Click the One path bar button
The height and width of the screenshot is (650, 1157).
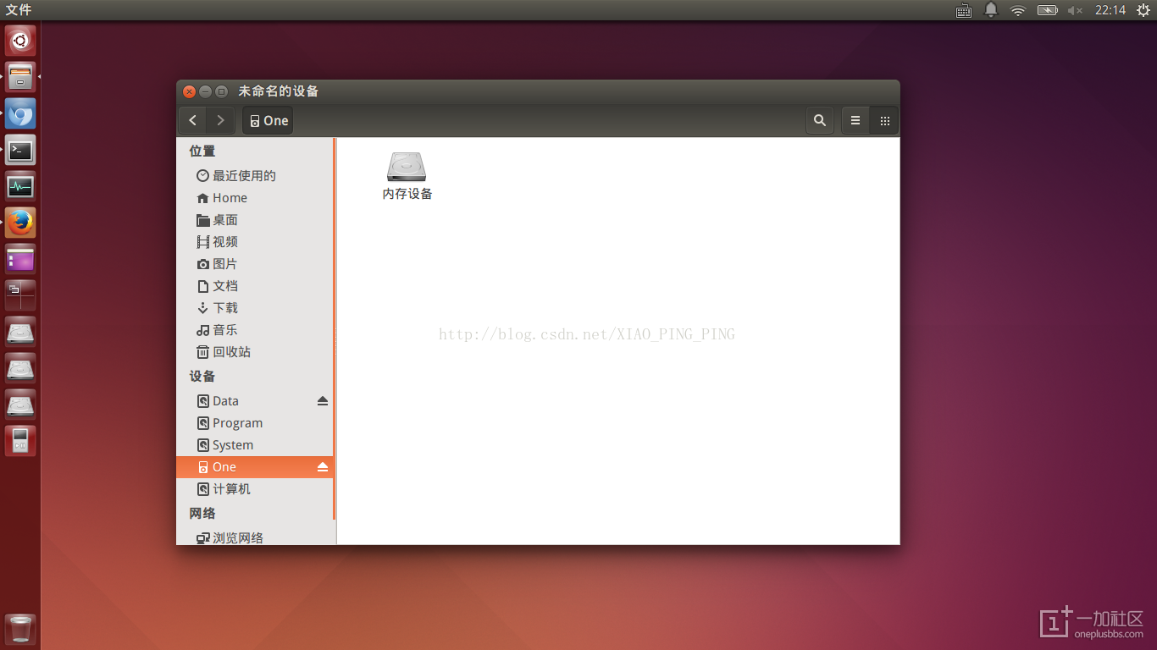tap(268, 120)
